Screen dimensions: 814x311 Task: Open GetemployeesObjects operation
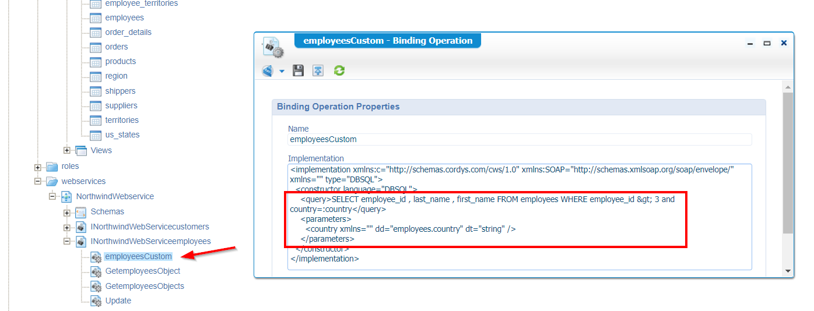(x=145, y=286)
